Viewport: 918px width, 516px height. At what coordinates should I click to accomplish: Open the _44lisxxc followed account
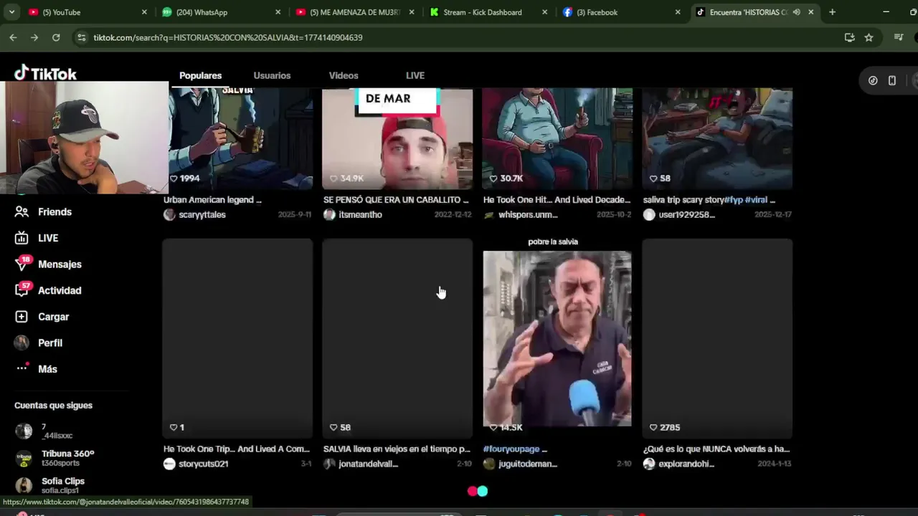click(44, 431)
